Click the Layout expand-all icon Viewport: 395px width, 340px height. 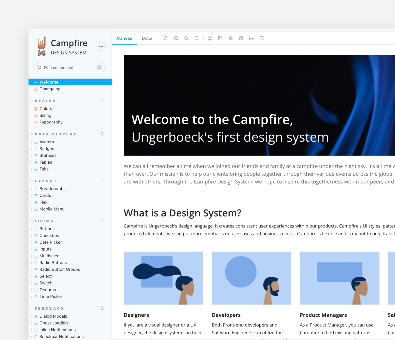tap(102, 181)
